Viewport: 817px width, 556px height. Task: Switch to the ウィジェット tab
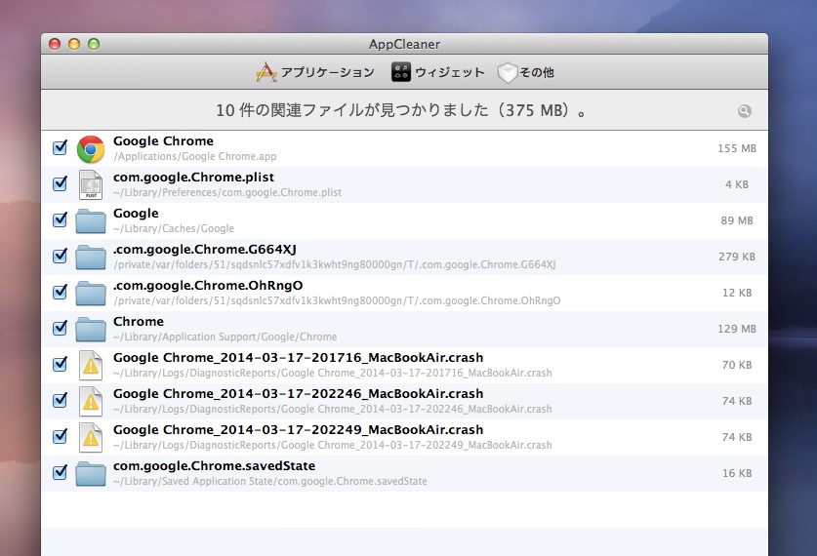pos(438,72)
